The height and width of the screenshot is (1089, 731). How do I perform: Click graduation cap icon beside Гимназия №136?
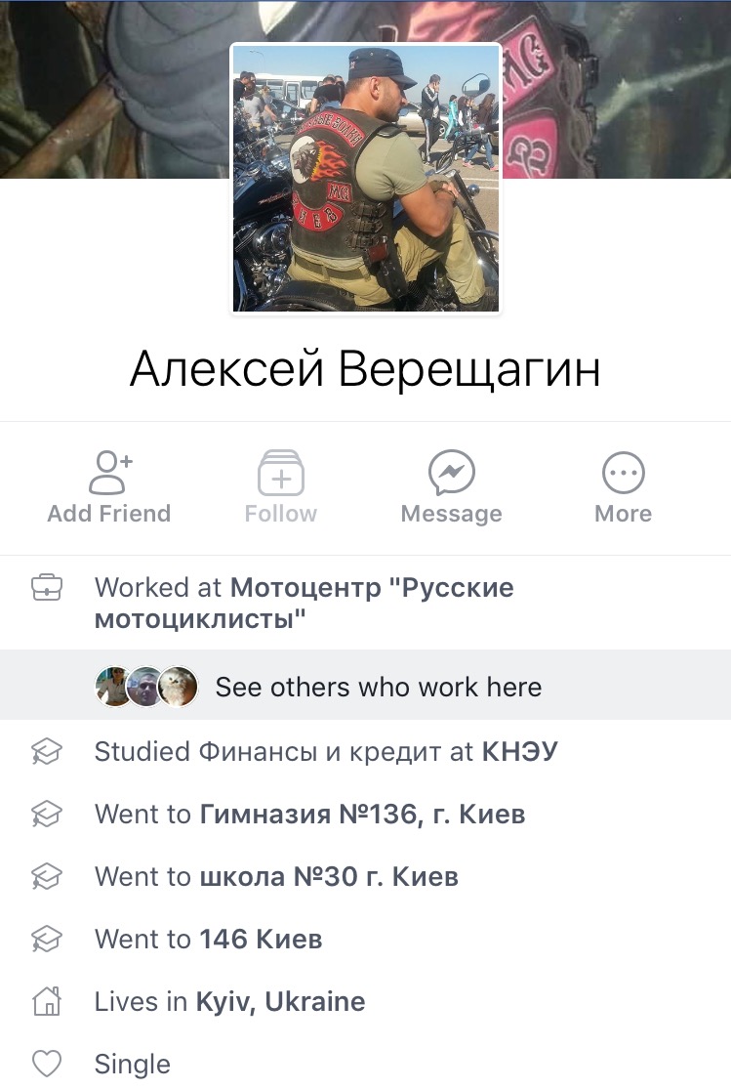click(x=47, y=814)
